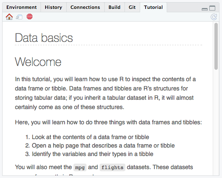
Task: Open the History tab
Action: coord(53,7)
